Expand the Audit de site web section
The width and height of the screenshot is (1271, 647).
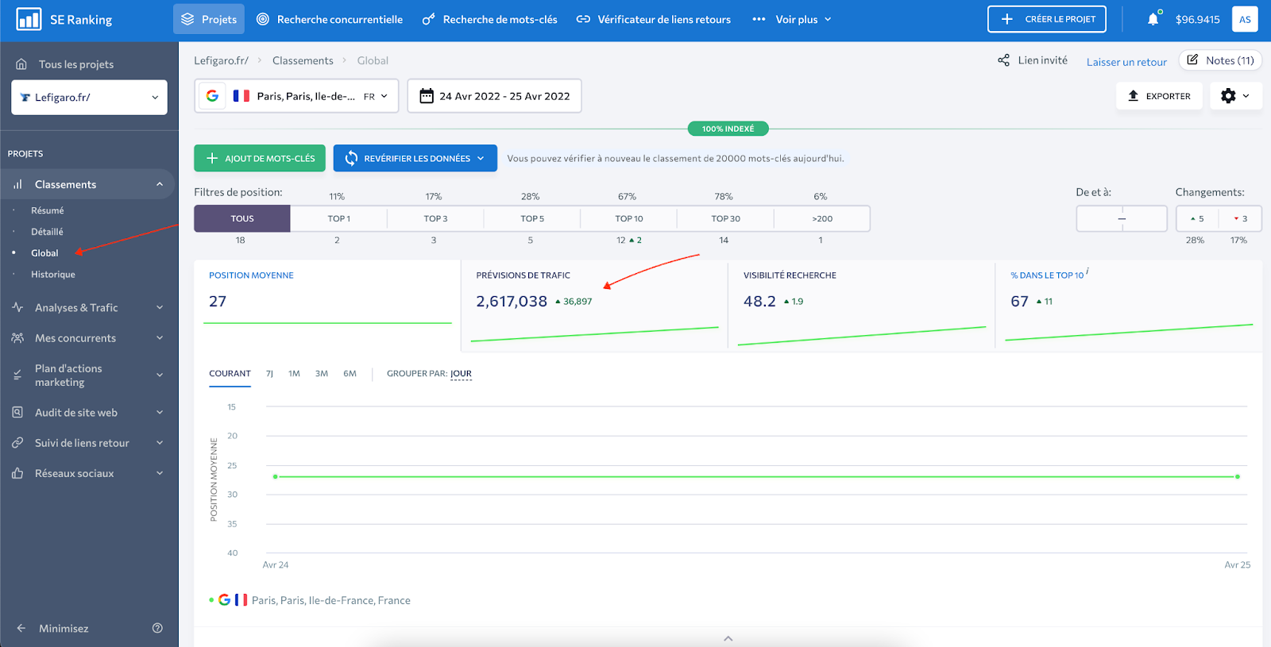click(x=160, y=413)
